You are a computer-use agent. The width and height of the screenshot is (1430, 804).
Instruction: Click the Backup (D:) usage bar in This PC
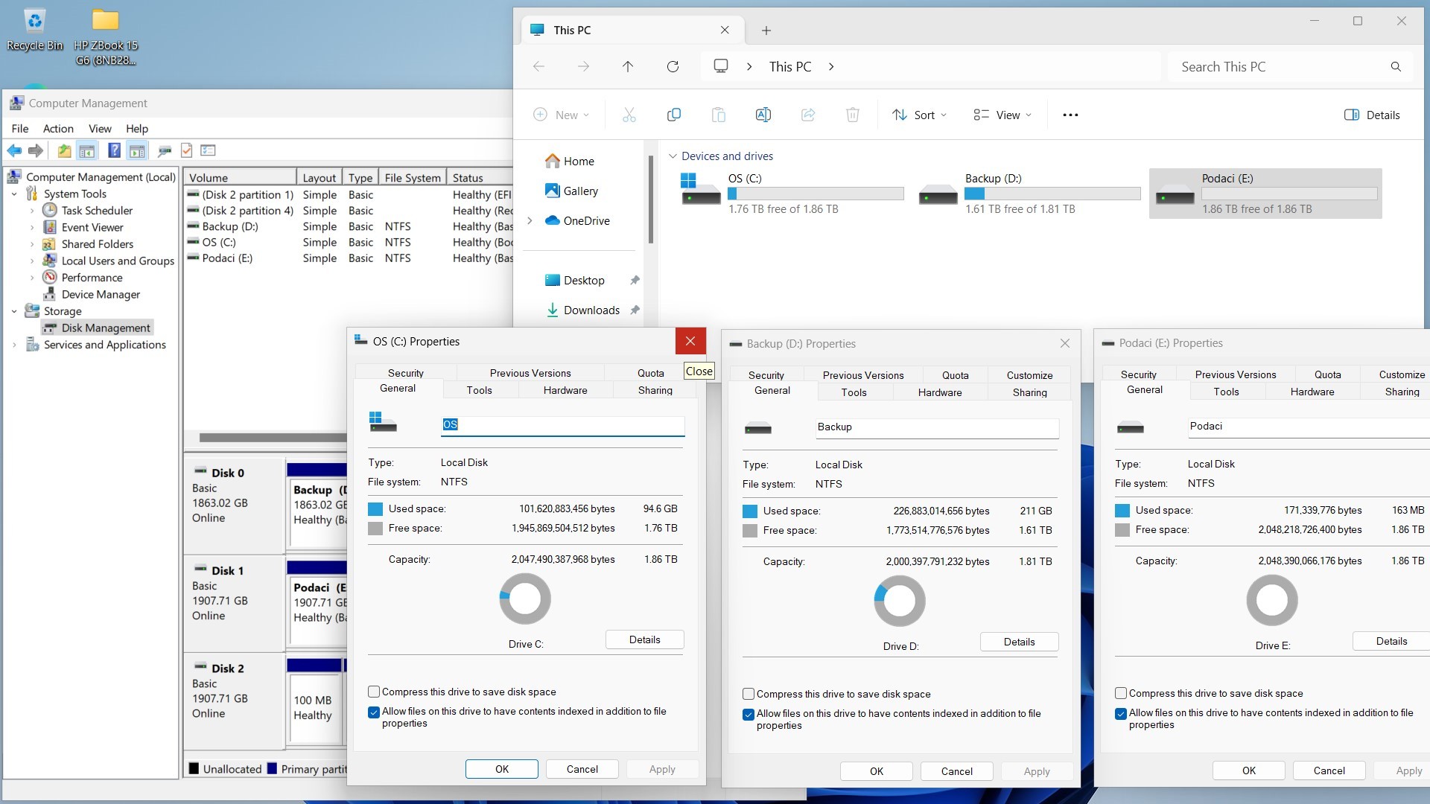1052,194
